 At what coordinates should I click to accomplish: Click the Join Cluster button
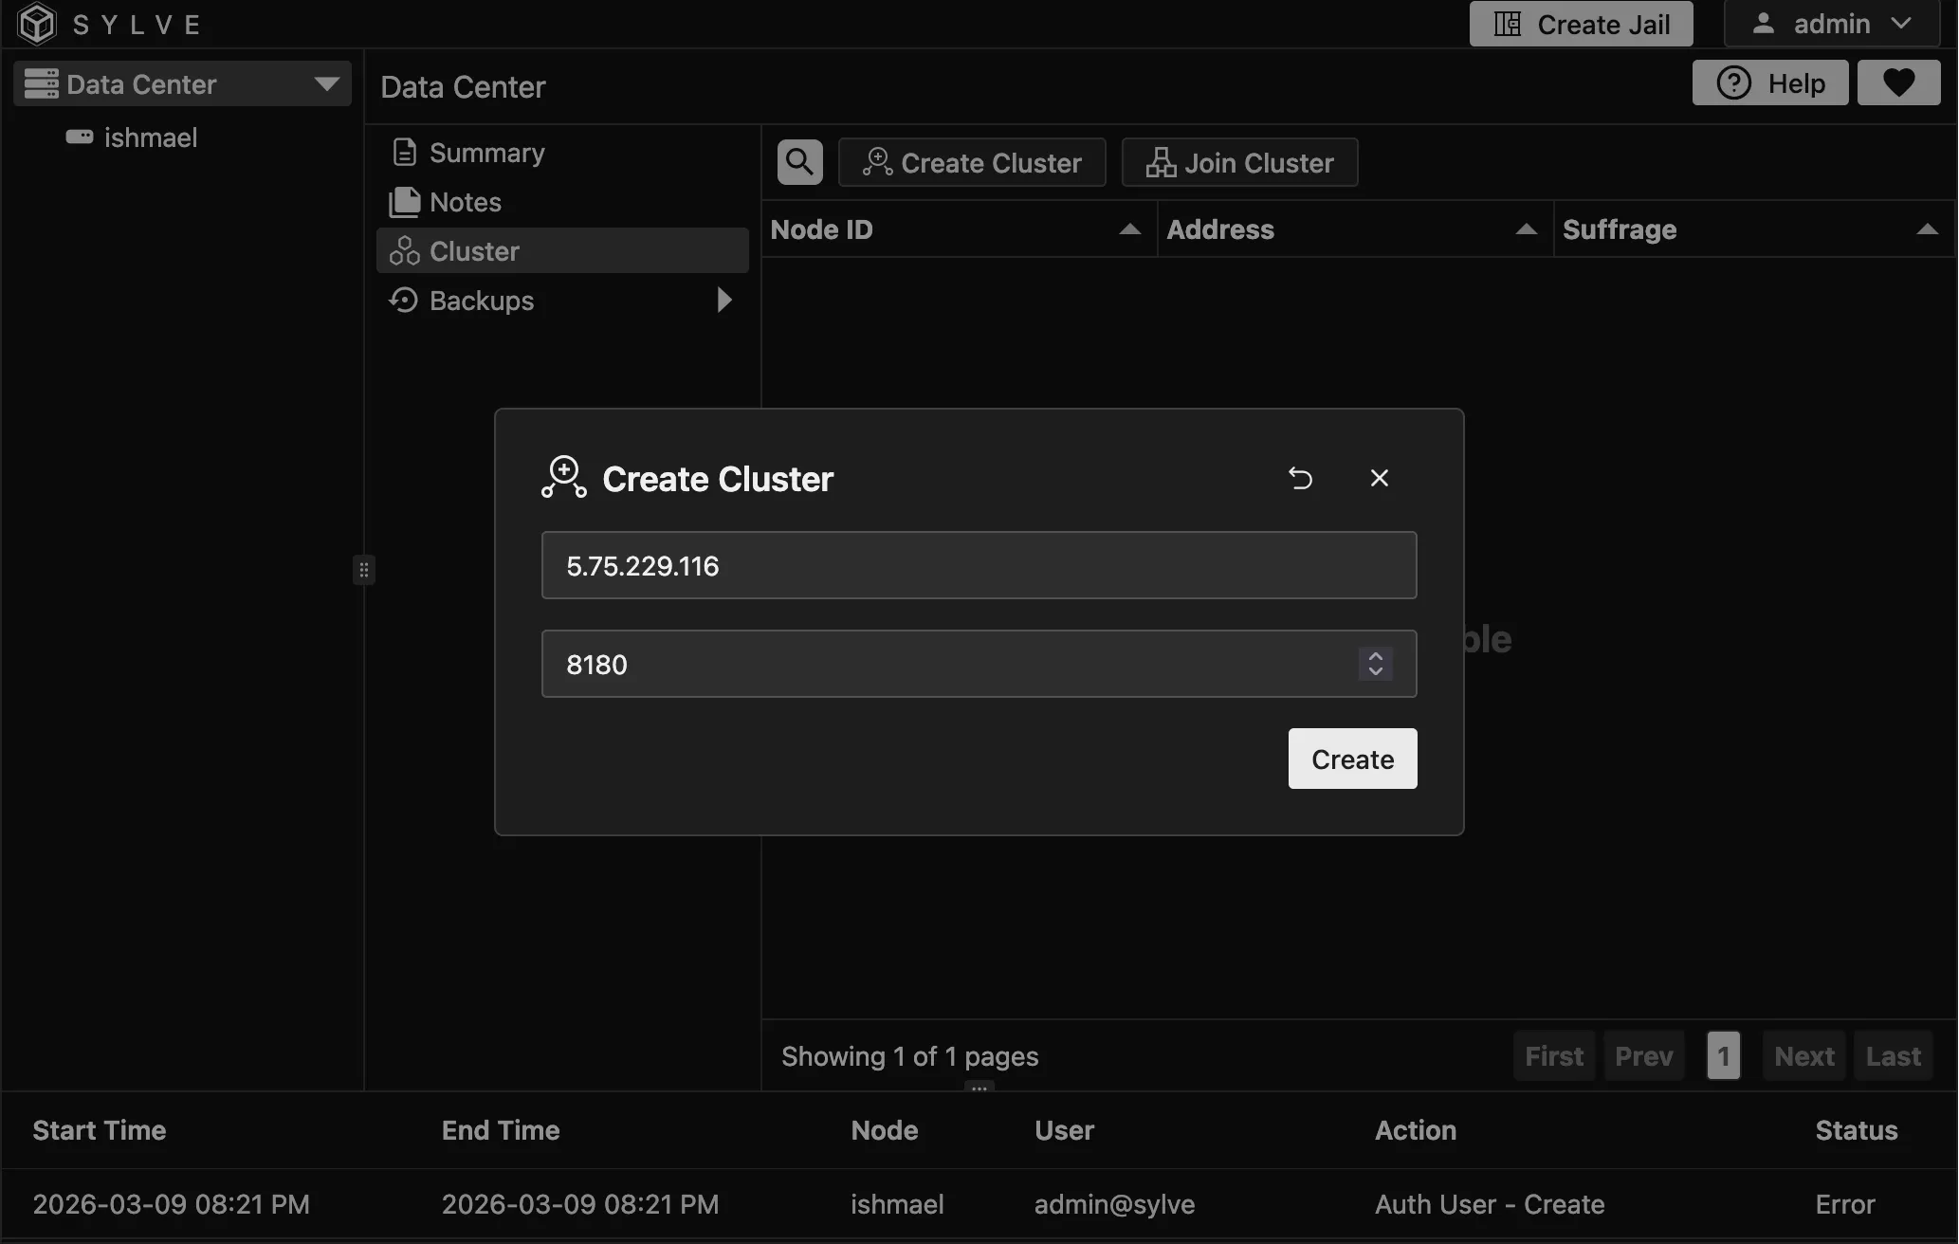click(1239, 162)
